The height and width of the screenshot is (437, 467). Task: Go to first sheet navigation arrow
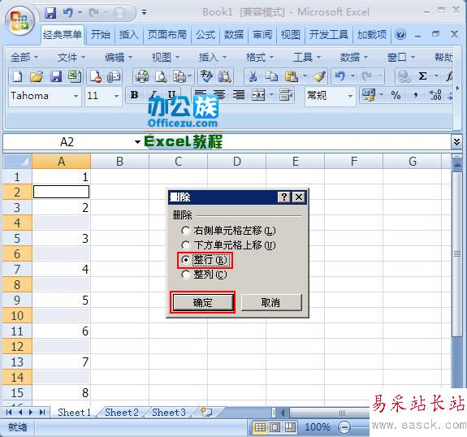tap(9, 413)
